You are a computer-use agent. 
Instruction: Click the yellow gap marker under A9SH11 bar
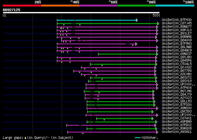point(83,133)
